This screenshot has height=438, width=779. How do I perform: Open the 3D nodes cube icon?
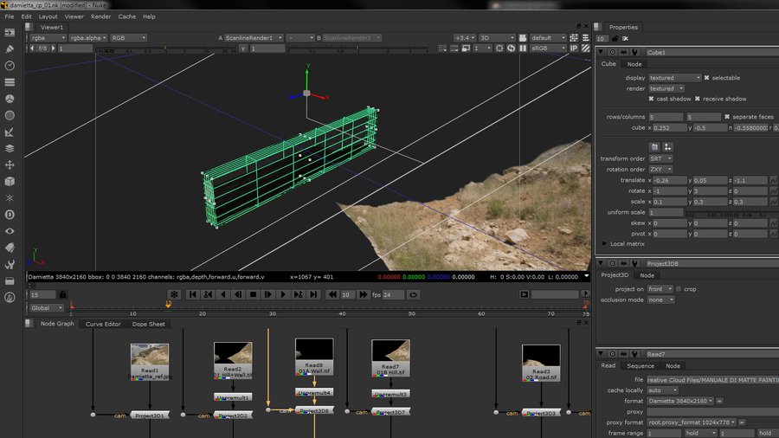(x=10, y=182)
